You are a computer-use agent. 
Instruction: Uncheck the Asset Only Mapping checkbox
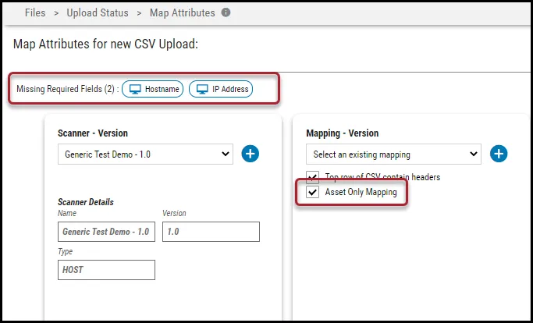pos(312,192)
